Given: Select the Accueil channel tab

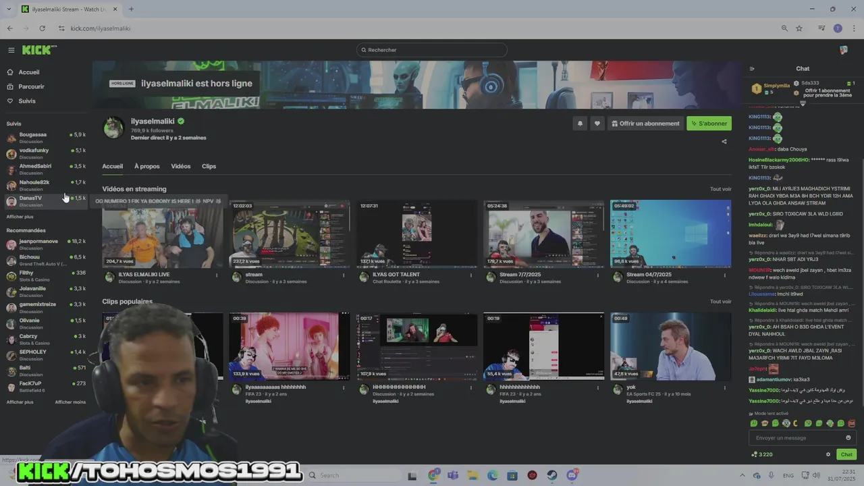Looking at the screenshot, I should (112, 166).
